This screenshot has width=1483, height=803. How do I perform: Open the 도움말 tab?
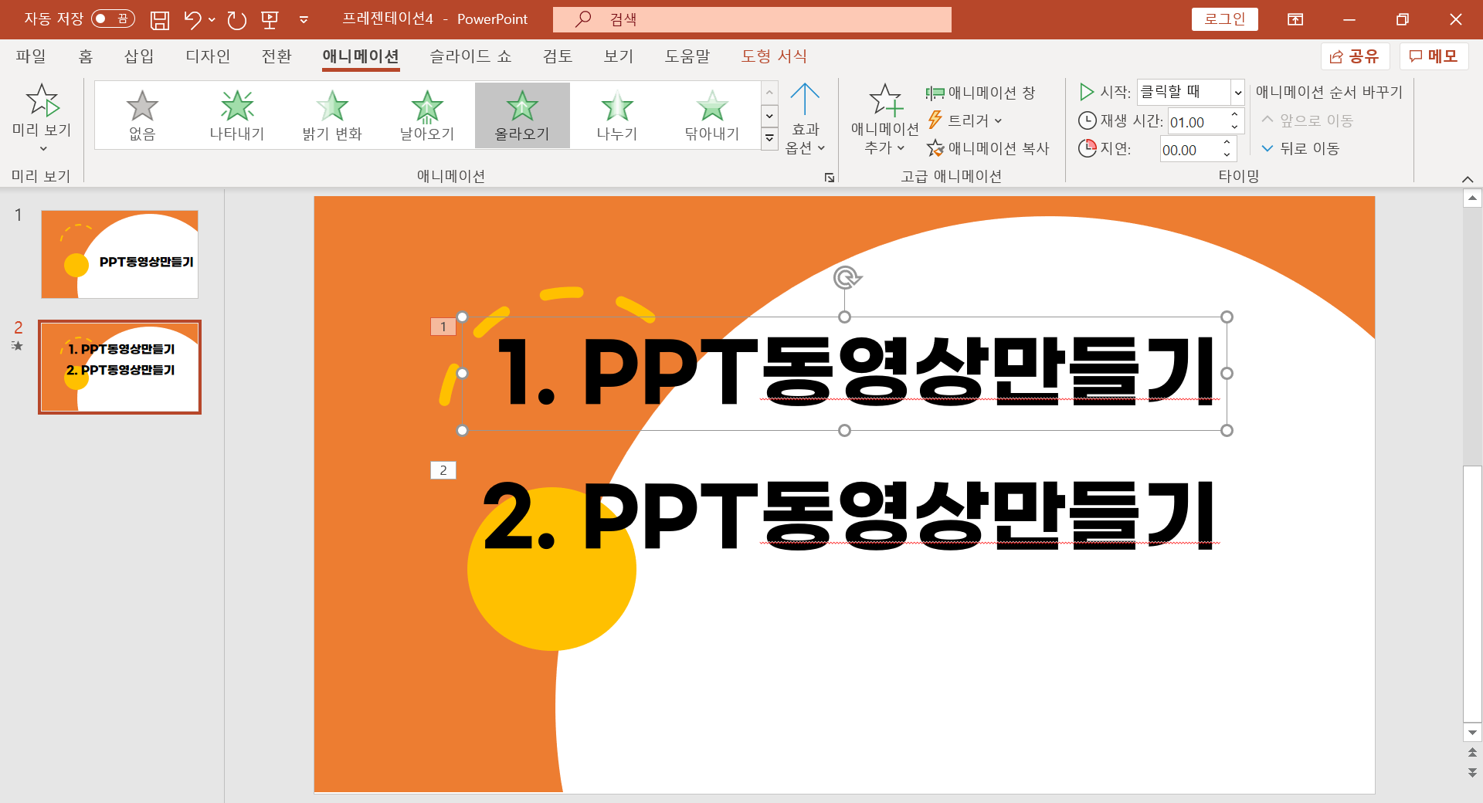pos(687,56)
